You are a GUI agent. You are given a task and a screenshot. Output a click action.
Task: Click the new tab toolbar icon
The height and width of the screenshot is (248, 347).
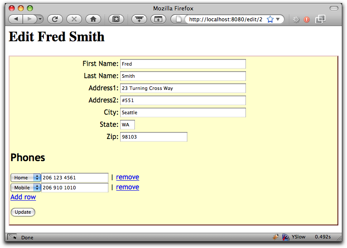[x=158, y=19]
